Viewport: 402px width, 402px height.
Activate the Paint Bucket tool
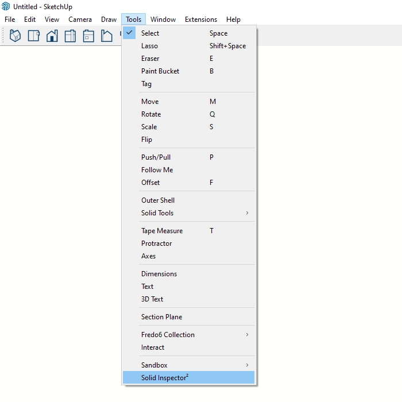tap(189, 71)
